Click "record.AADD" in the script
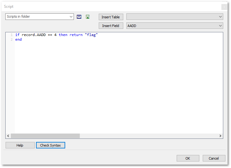Screen dimensions: 231x168 [x=34, y=35]
